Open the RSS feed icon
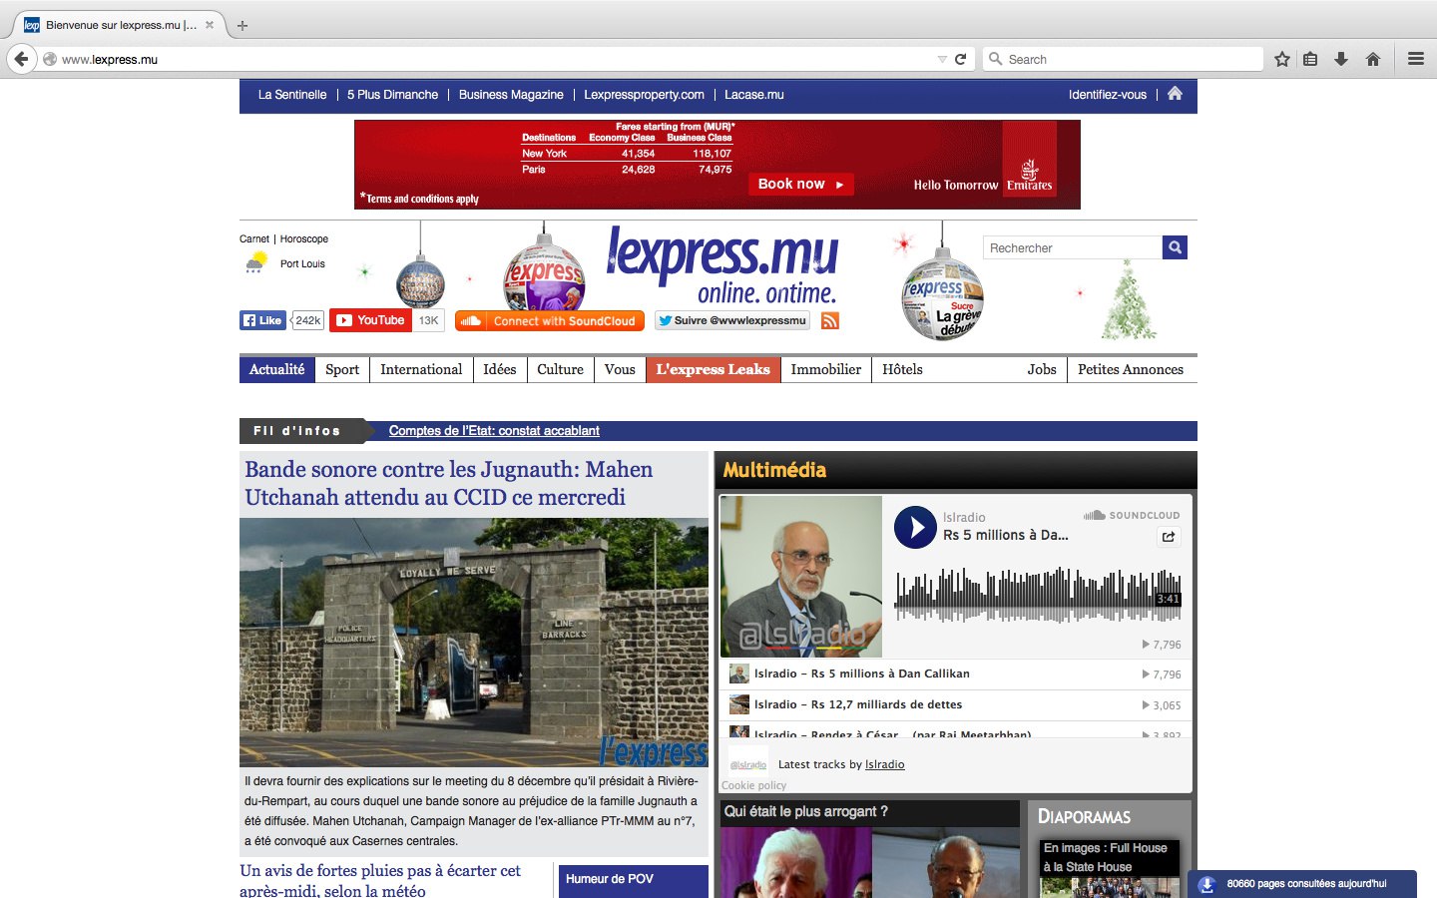 [x=830, y=320]
